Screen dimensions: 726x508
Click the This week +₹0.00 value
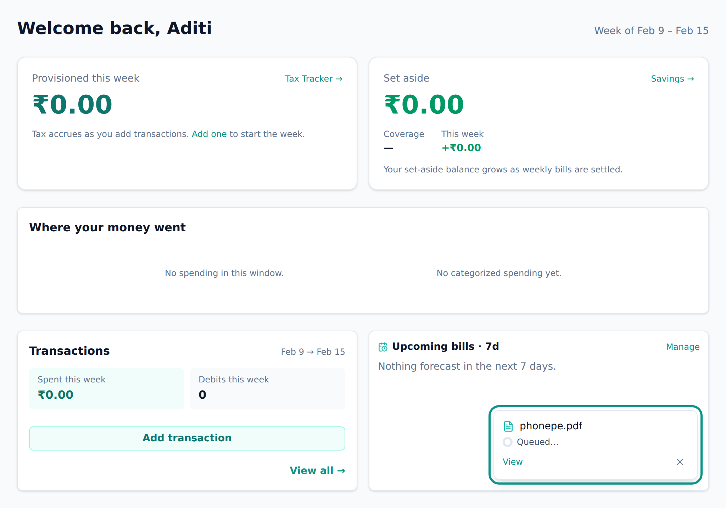pyautogui.click(x=461, y=148)
